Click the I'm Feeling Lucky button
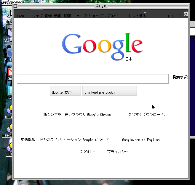The width and height of the screenshot is (195, 185). click(110, 91)
